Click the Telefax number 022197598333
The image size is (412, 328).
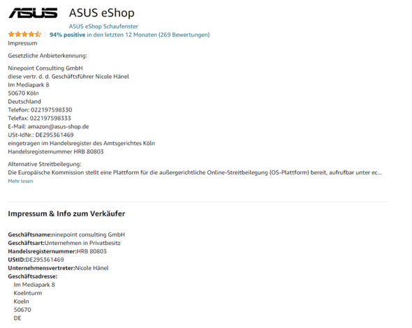50,118
